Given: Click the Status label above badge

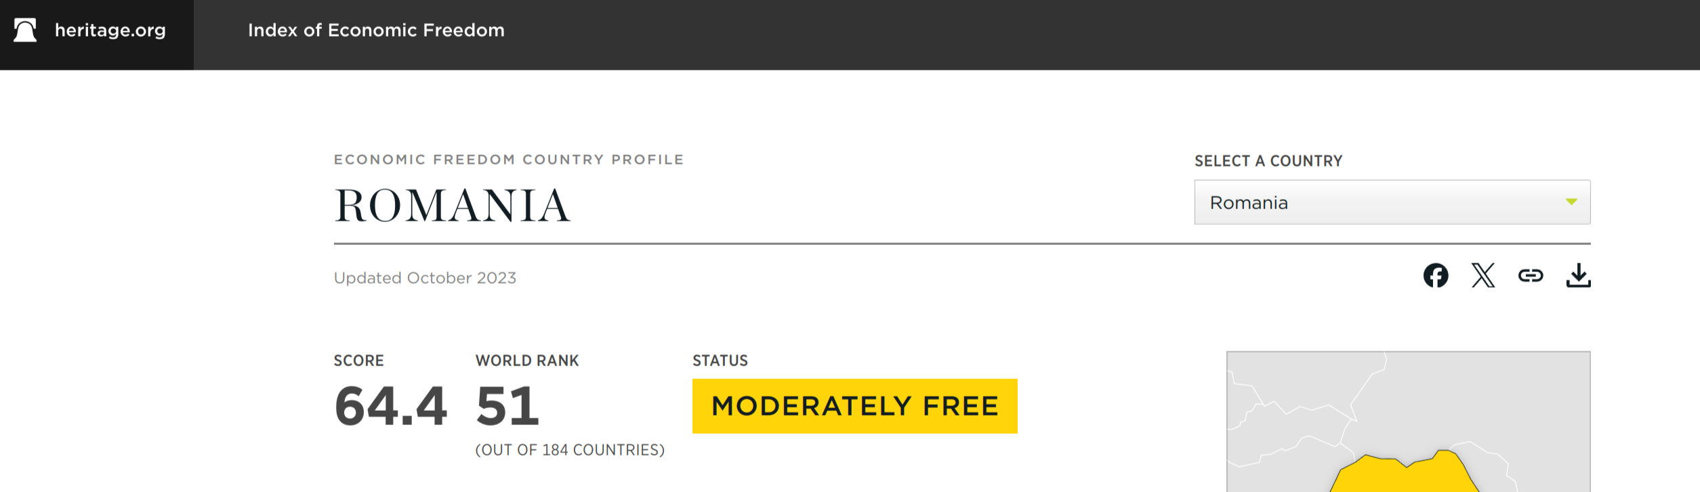Looking at the screenshot, I should [x=720, y=361].
